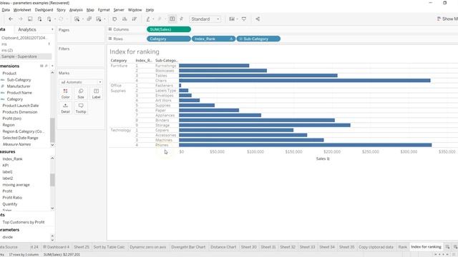Open the Dashboard menu
This screenshot has height=257, width=458.
pyautogui.click(x=44, y=10)
